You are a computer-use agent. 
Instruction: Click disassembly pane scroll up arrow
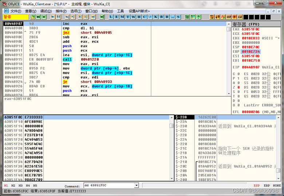coord(229,24)
